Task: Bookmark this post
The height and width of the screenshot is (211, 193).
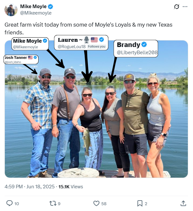Action: [140, 203]
